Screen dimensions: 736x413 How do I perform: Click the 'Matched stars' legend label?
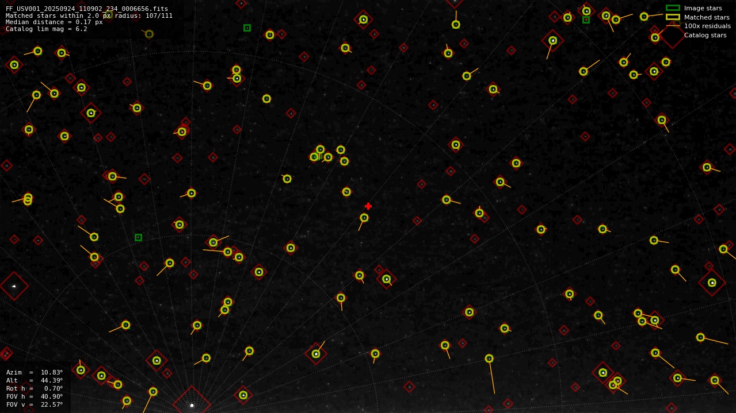[707, 17]
